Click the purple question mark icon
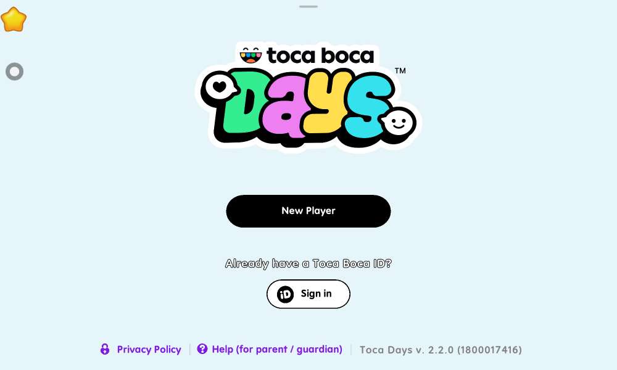 pos(202,349)
